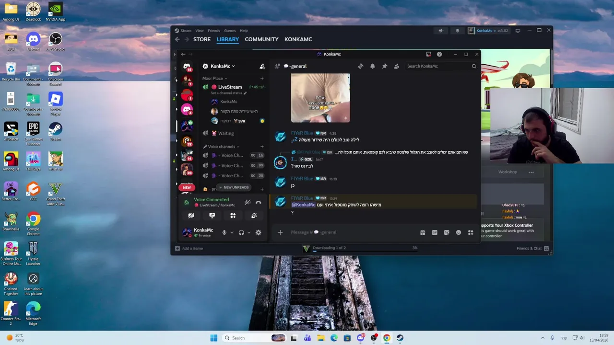
Task: Open LiveStream voice channel
Action: coord(230,87)
